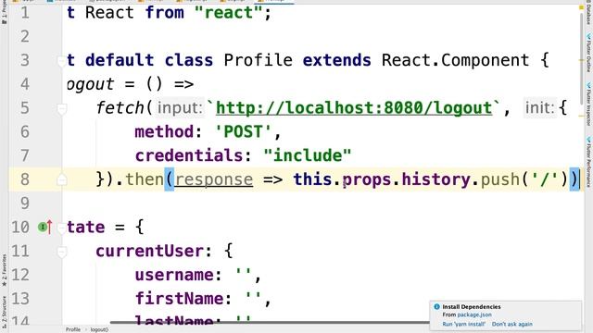Click the 'extends' keyword on line 3
Image resolution: width=593 pixels, height=333 pixels.
point(336,60)
